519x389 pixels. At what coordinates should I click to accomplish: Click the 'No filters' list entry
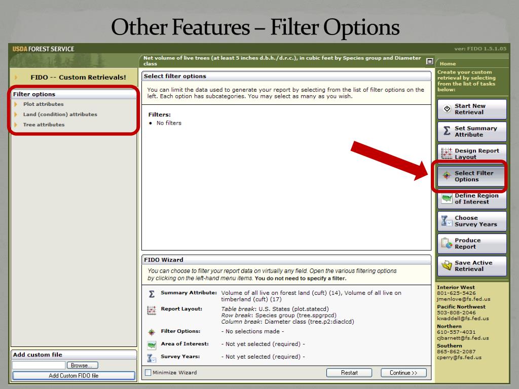pos(169,123)
